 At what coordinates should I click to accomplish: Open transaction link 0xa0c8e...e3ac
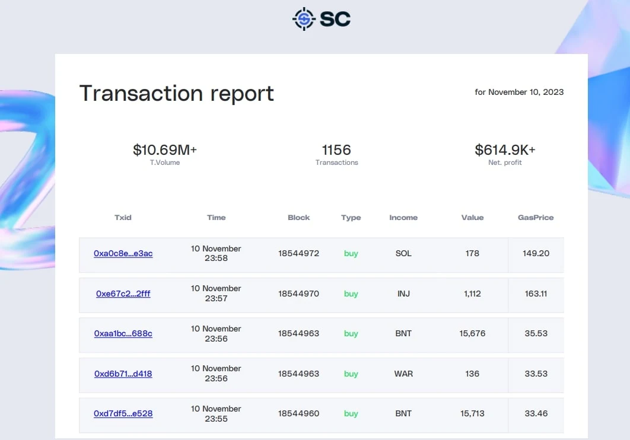click(x=123, y=253)
